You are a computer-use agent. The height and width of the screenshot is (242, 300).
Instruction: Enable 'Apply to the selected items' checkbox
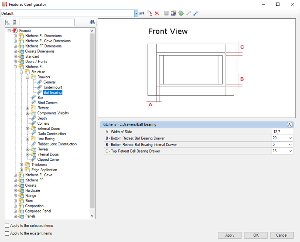[7, 226]
